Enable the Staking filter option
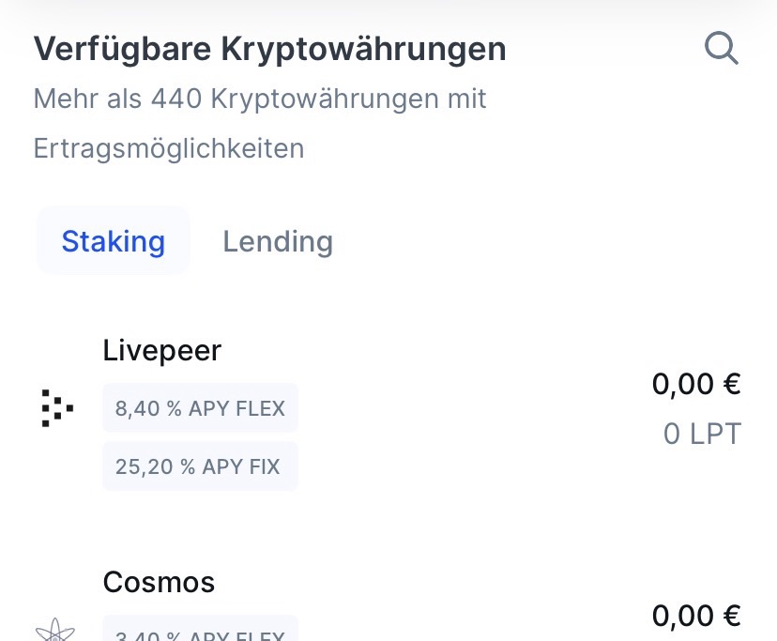 tap(113, 240)
